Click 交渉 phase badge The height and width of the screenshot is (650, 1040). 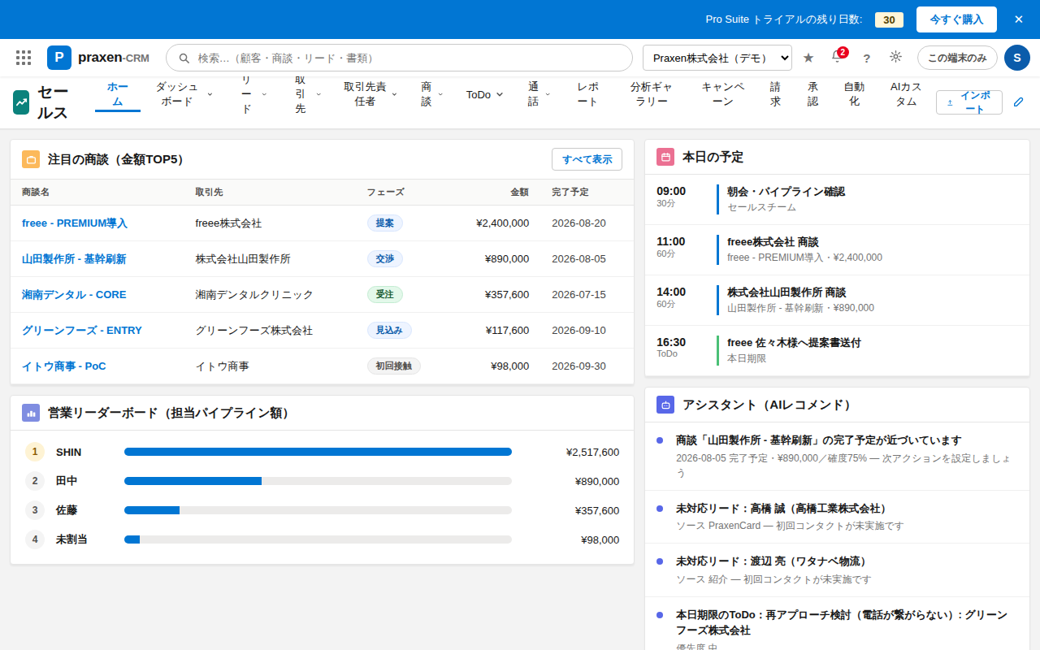coord(385,259)
